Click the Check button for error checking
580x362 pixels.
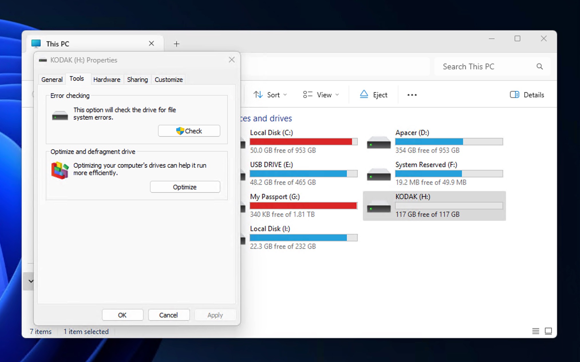[x=189, y=131]
